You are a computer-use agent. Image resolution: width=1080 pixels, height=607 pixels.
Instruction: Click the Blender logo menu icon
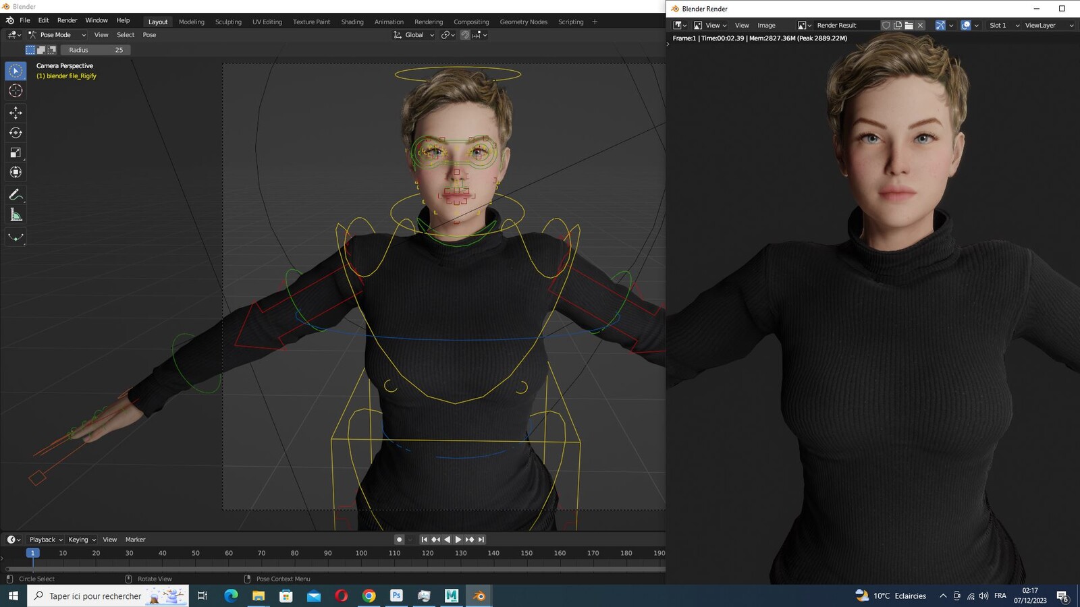pos(9,20)
